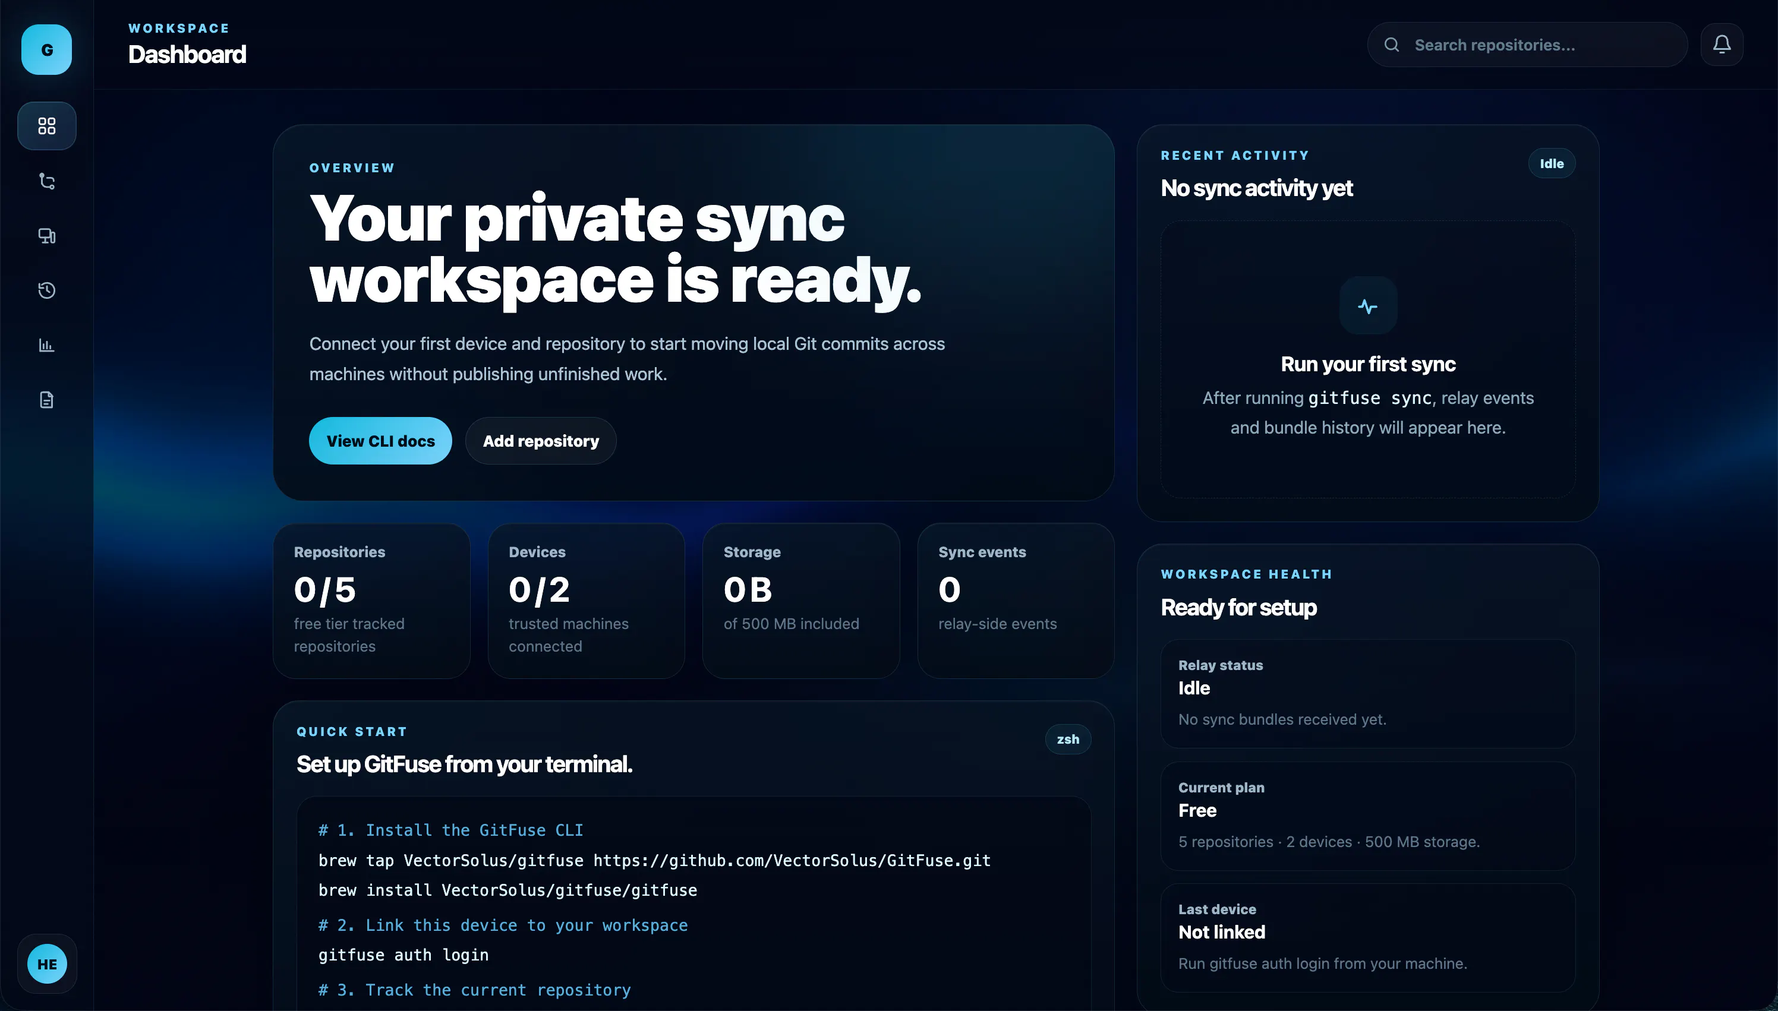This screenshot has width=1778, height=1011.
Task: Click the search magnifier icon
Action: coord(1392,45)
